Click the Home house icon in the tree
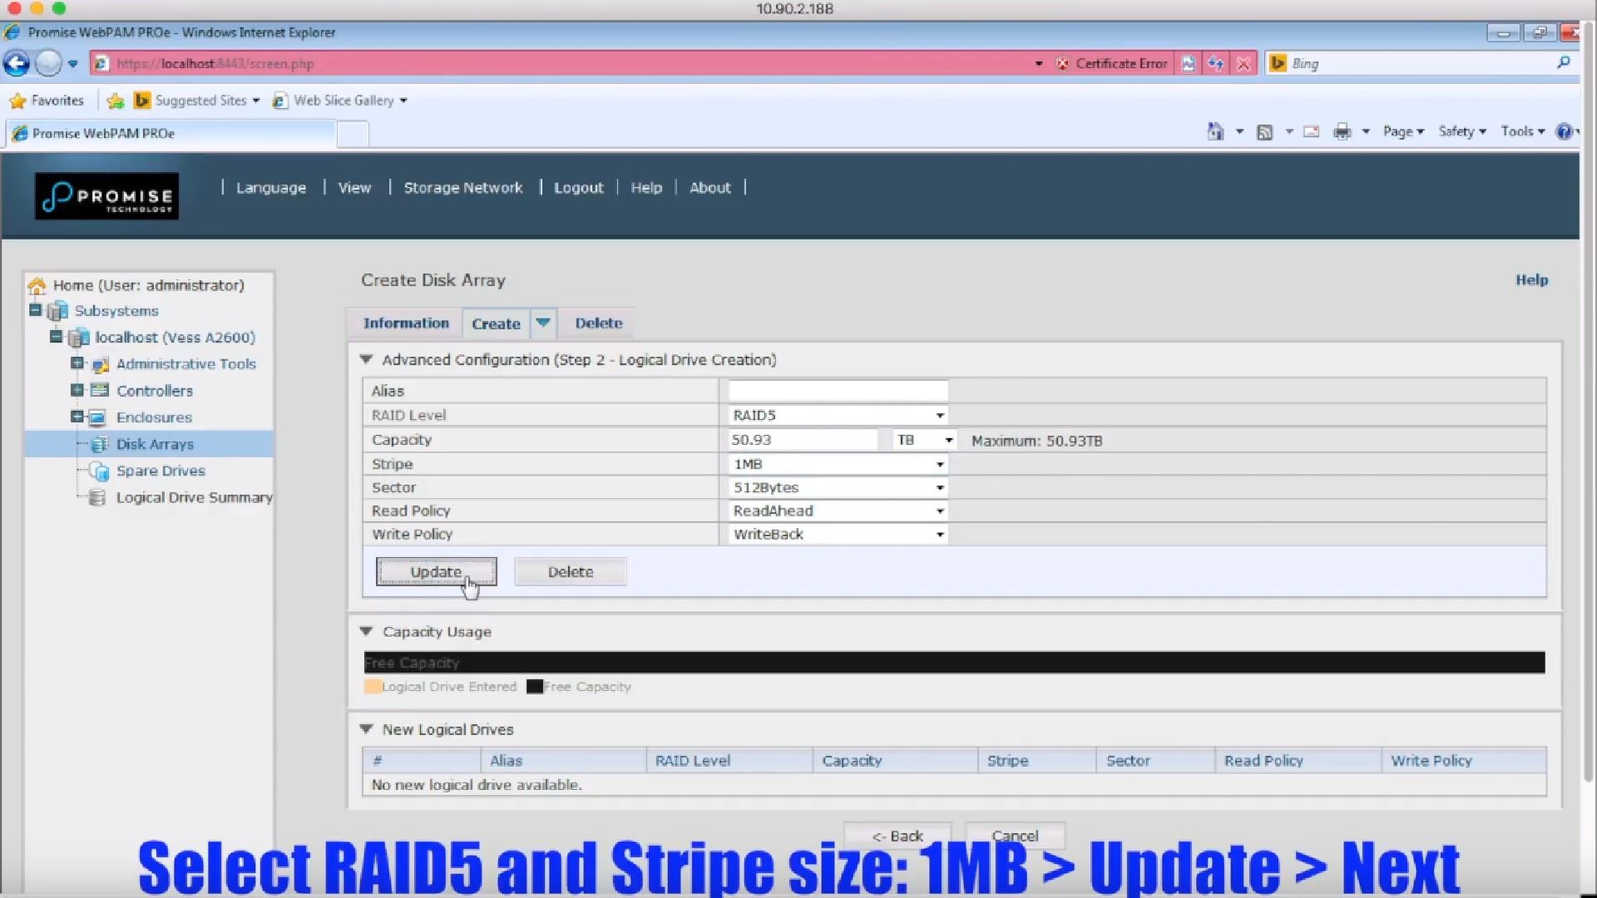Viewport: 1597px width, 898px height. coord(37,286)
